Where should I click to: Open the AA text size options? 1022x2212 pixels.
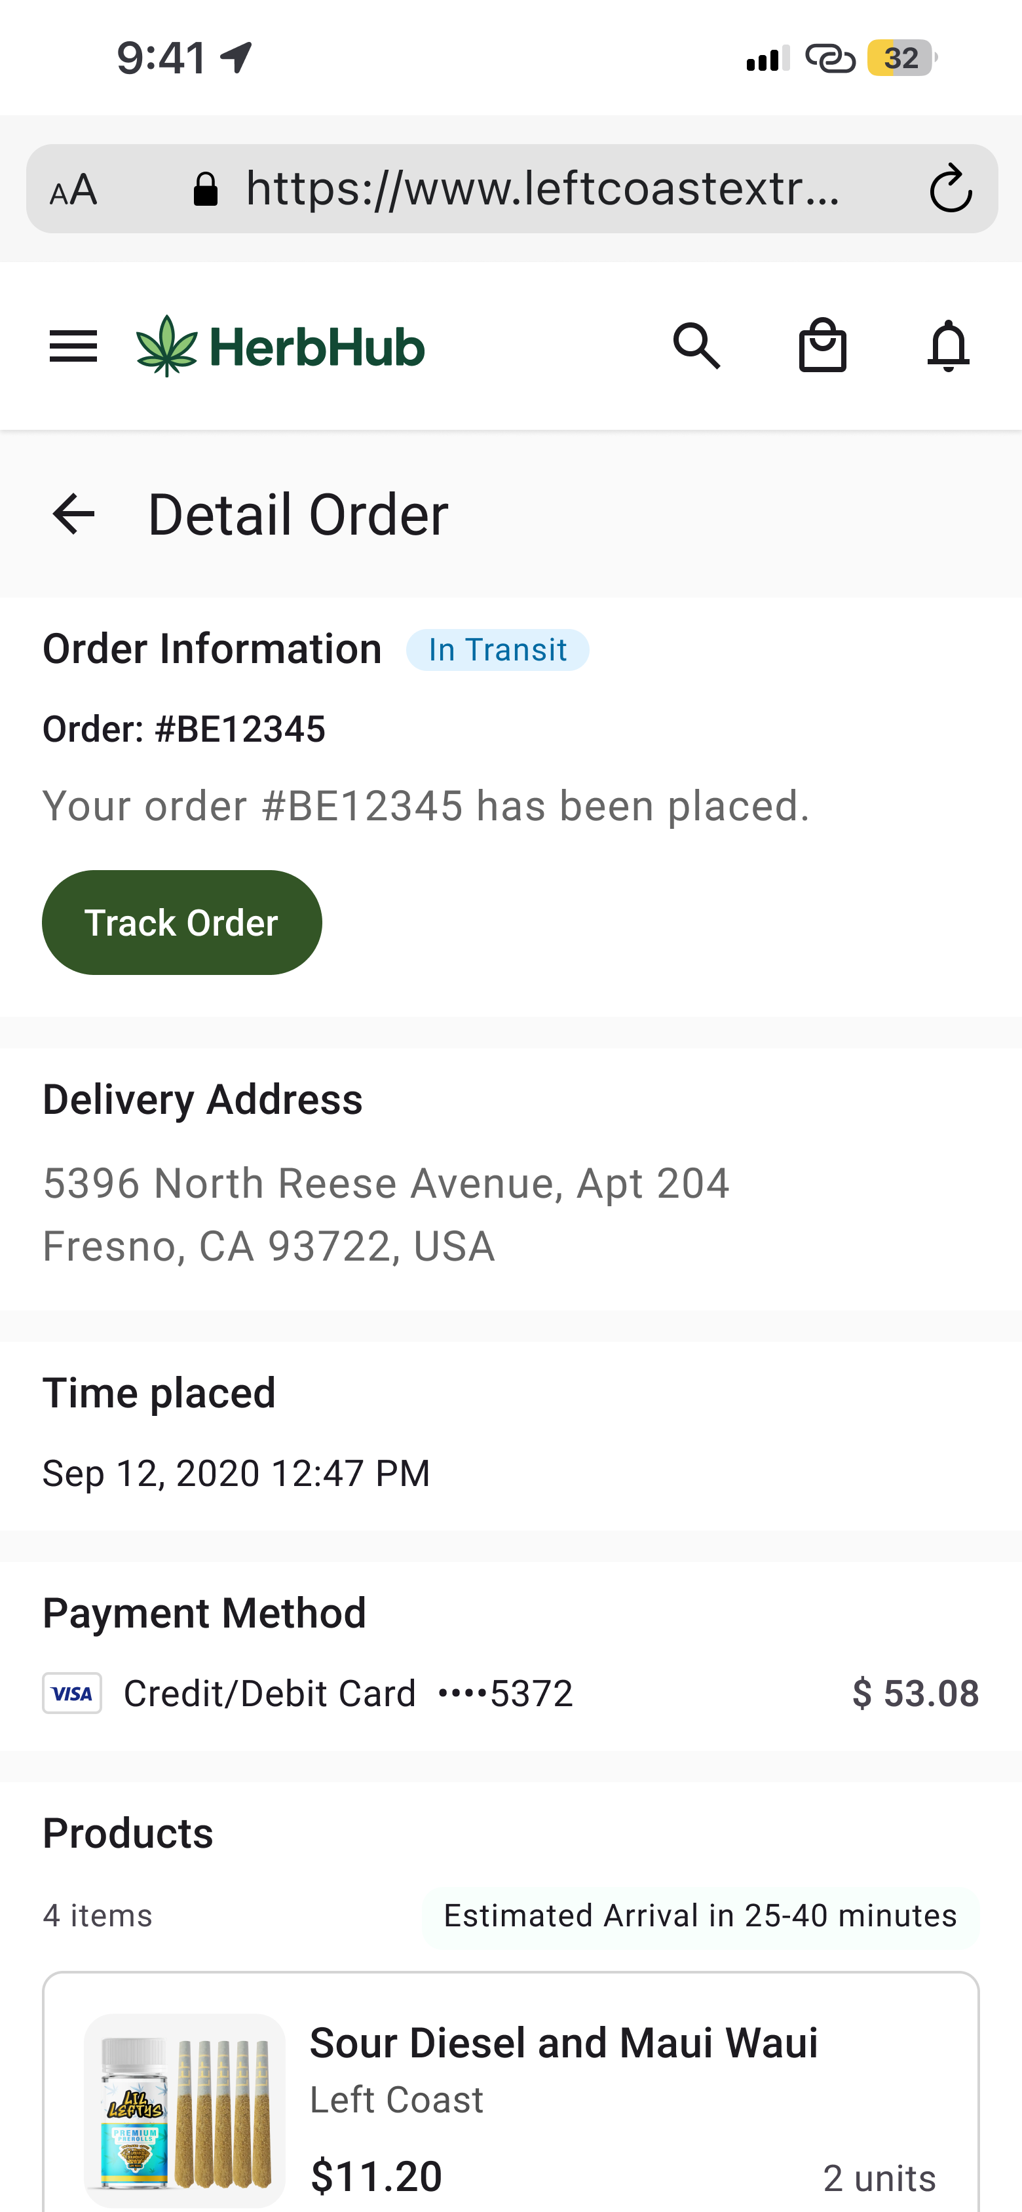click(73, 190)
